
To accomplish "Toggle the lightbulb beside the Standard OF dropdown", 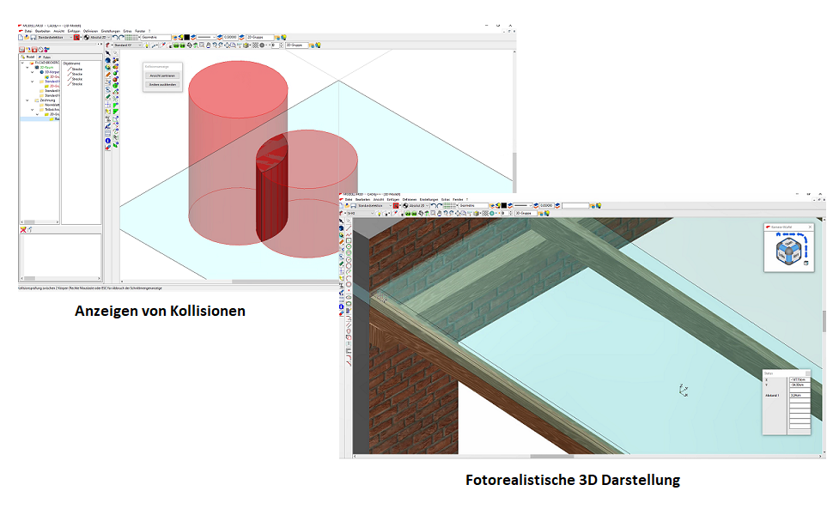I will pyautogui.click(x=147, y=45).
